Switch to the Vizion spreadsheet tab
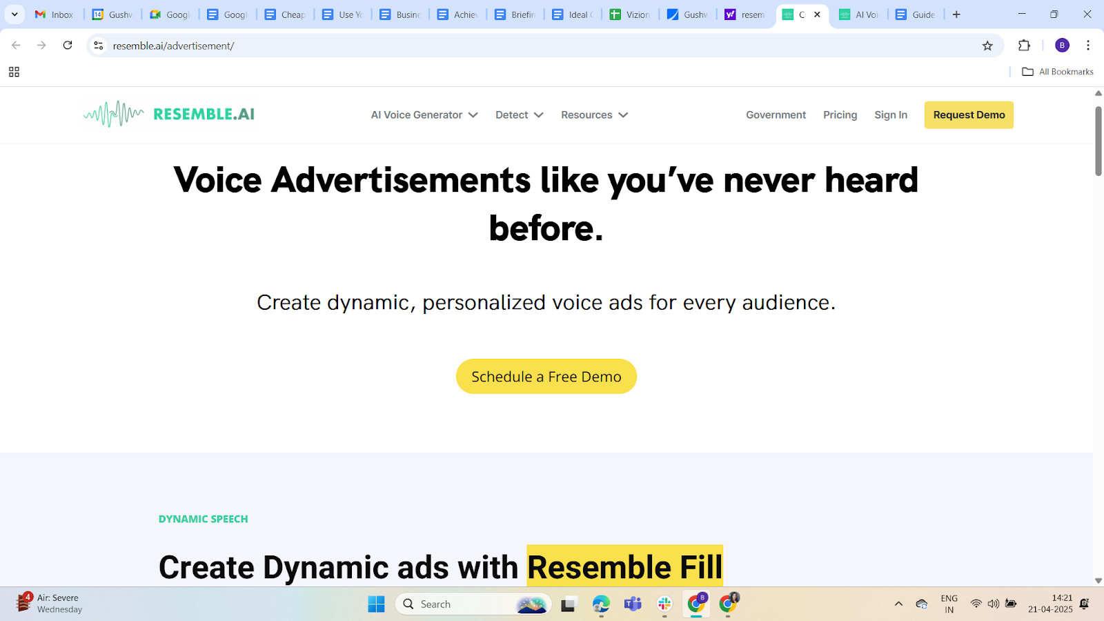This screenshot has width=1104, height=621. [630, 14]
